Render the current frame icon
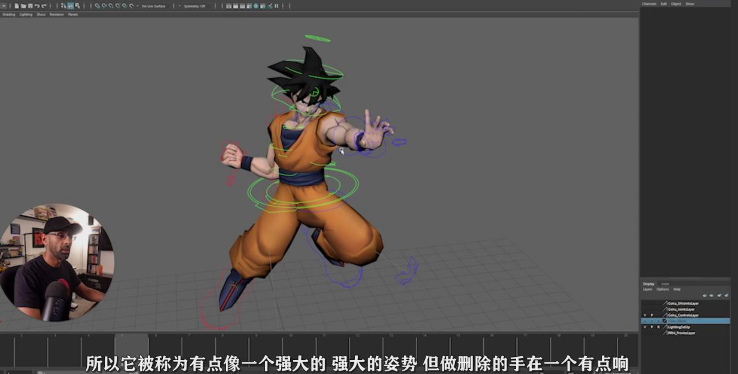Screen dimensions: 738x374 pyautogui.click(x=235, y=6)
